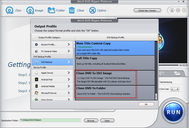Click the Apple Device icon
Screen dimensions: 189x128
click(36, 73)
